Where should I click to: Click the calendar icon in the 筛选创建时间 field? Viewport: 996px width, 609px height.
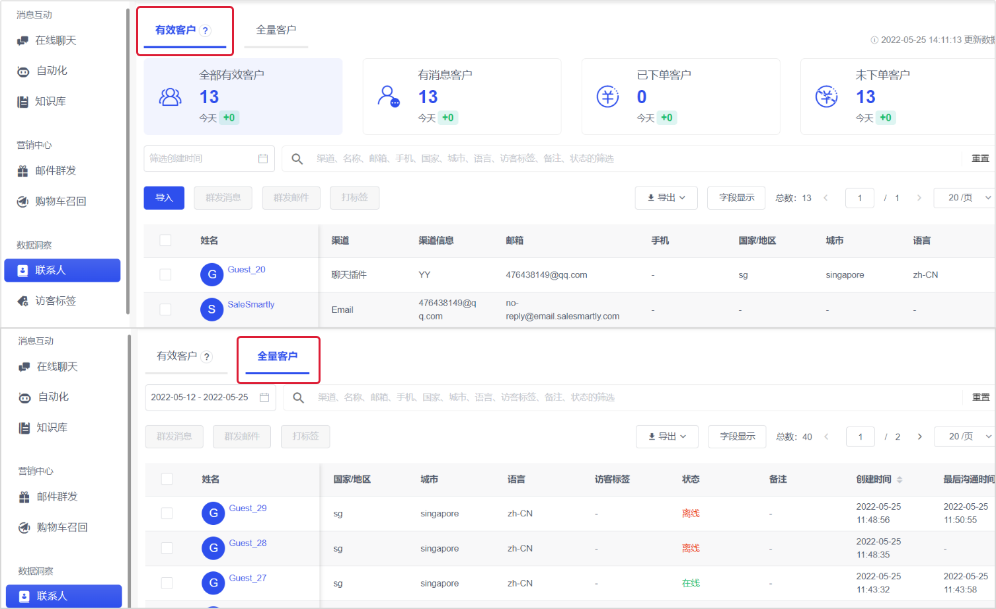[x=263, y=159]
